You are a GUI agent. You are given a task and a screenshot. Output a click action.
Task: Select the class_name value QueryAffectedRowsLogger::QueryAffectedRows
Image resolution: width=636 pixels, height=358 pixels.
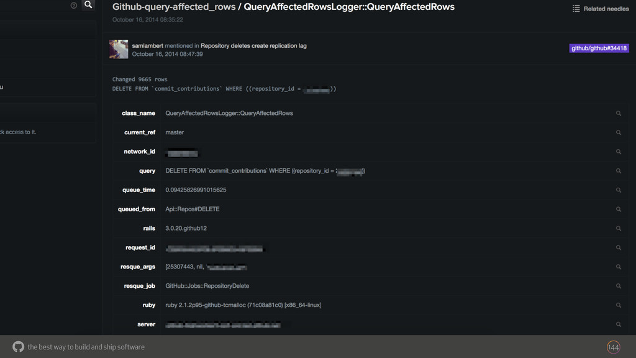tap(229, 113)
